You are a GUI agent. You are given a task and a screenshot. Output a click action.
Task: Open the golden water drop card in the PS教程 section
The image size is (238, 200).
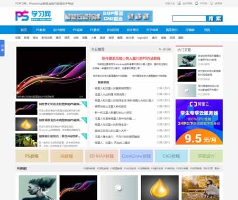(x=160, y=188)
